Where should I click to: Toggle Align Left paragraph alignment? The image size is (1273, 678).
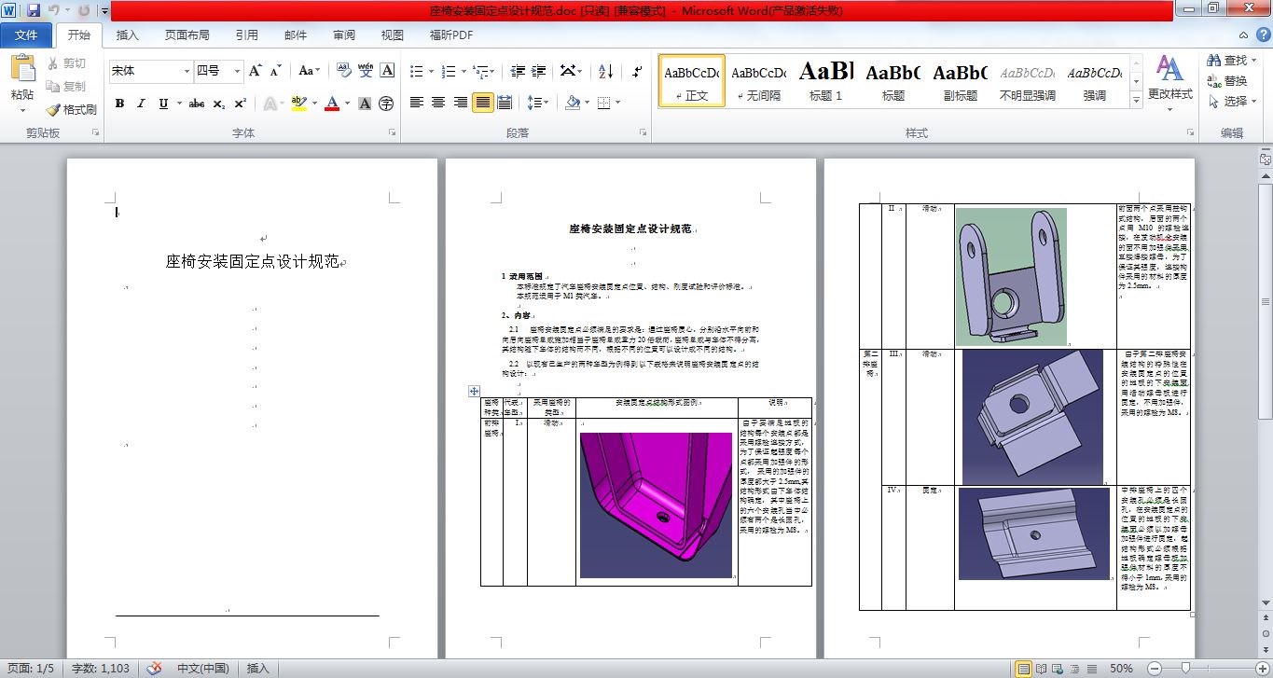pos(417,103)
